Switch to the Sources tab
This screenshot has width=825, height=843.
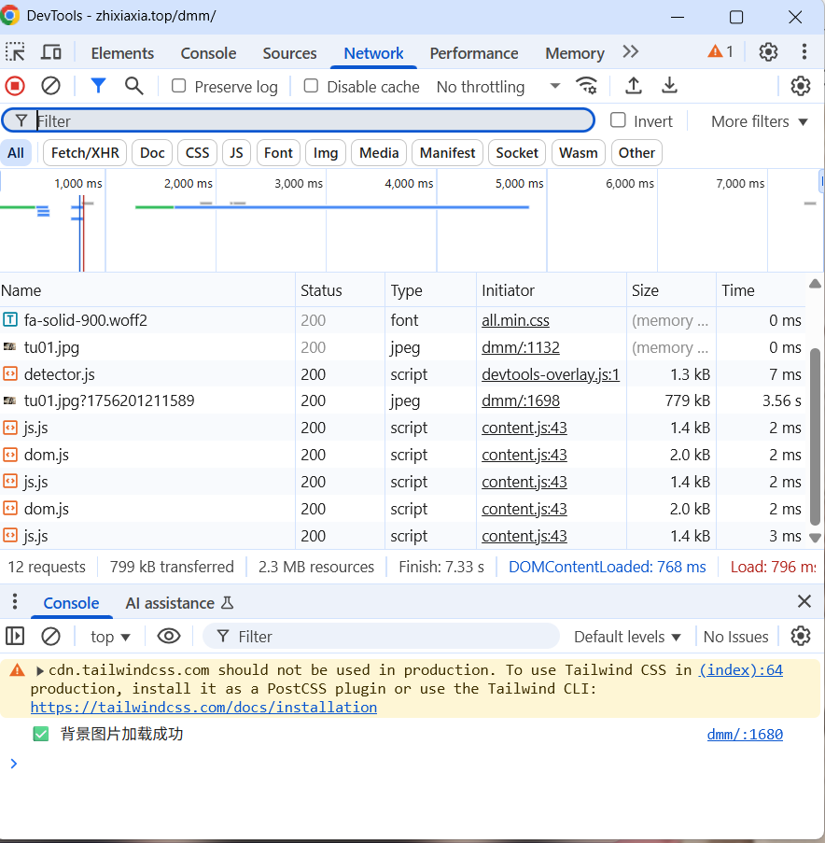coord(289,53)
